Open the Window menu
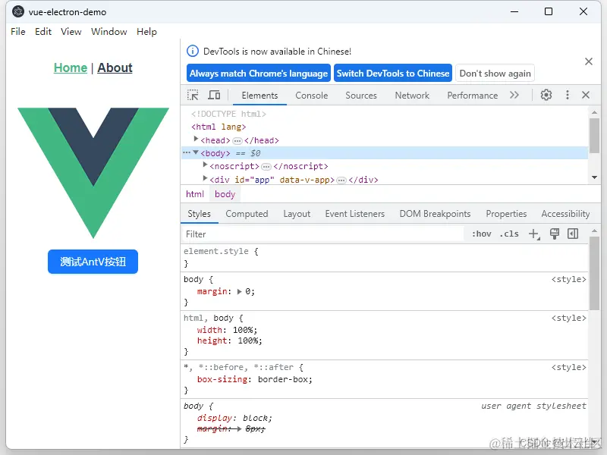The width and height of the screenshot is (607, 455). pyautogui.click(x=109, y=32)
